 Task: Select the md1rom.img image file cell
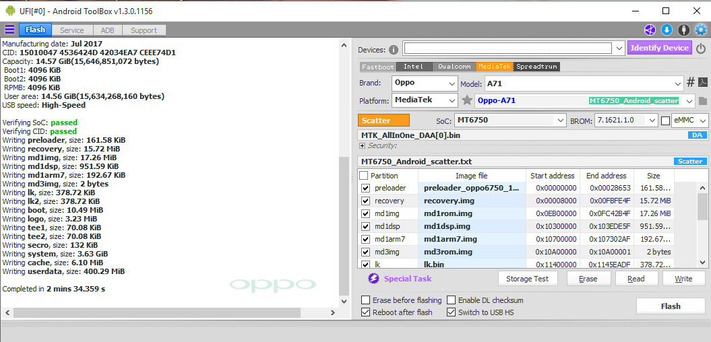(x=472, y=213)
